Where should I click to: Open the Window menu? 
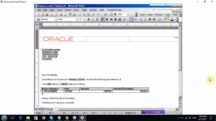click(93, 10)
